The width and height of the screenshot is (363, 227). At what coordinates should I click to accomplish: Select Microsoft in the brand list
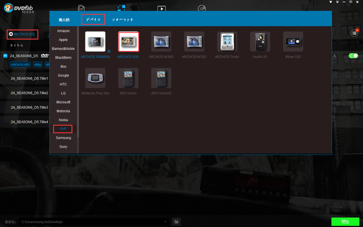(63, 102)
